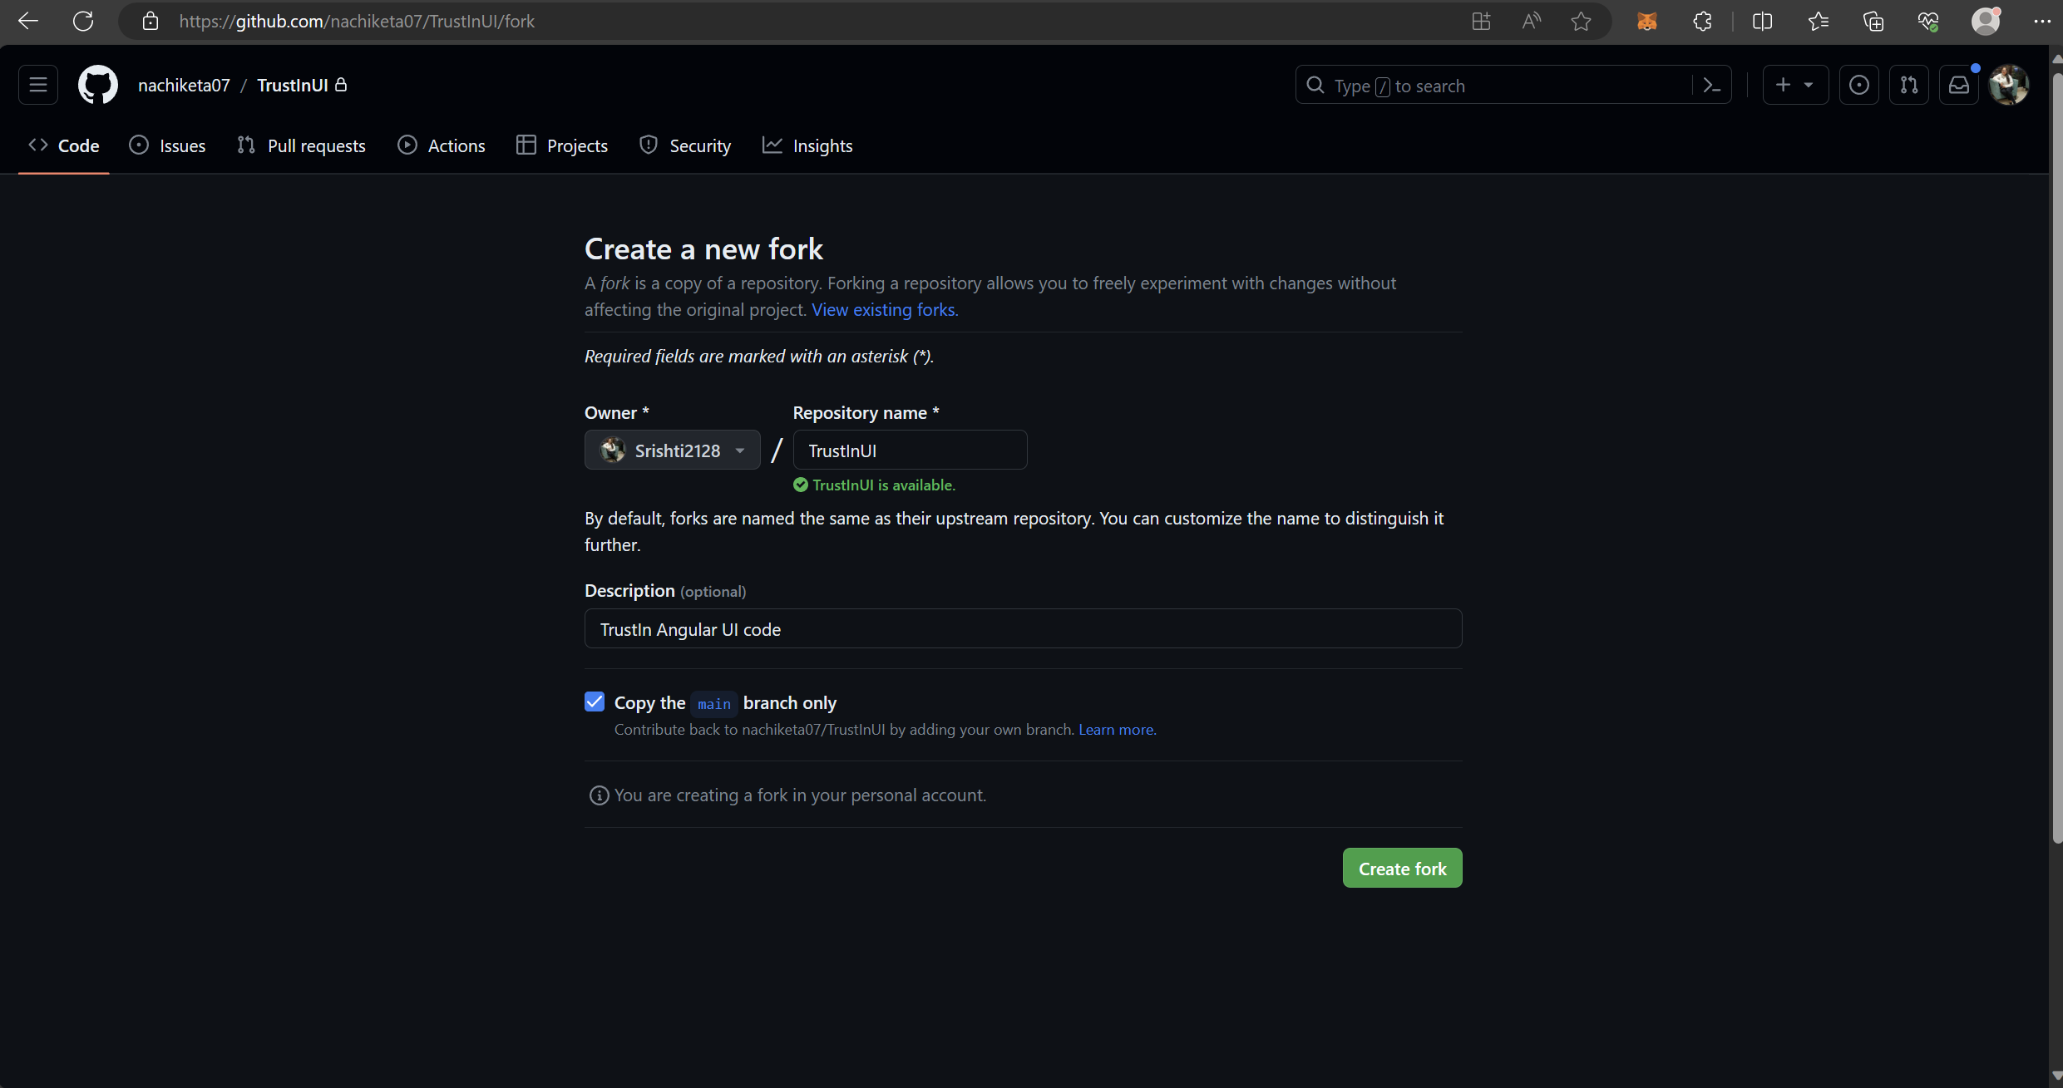This screenshot has width=2063, height=1088.
Task: Toggle Copy the main branch only checkbox
Action: [x=594, y=701]
